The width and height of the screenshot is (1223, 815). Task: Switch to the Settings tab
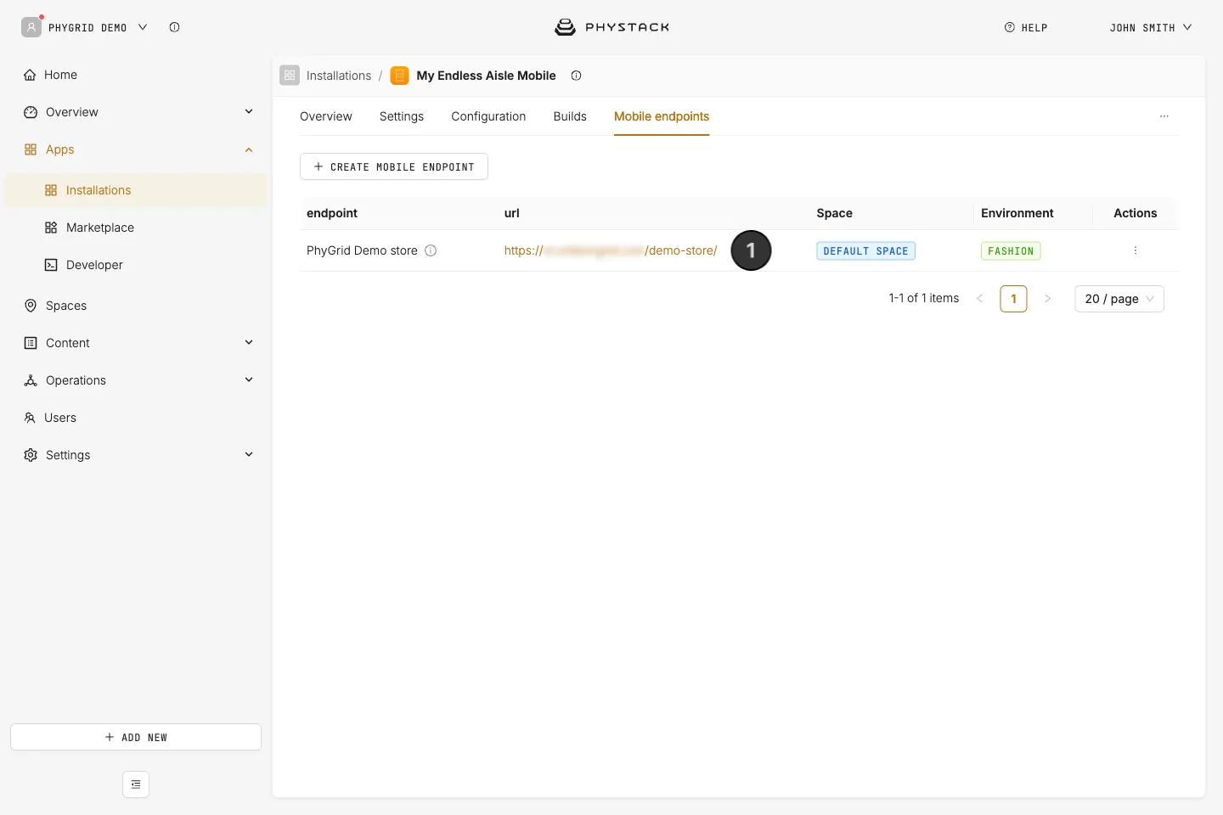click(402, 116)
